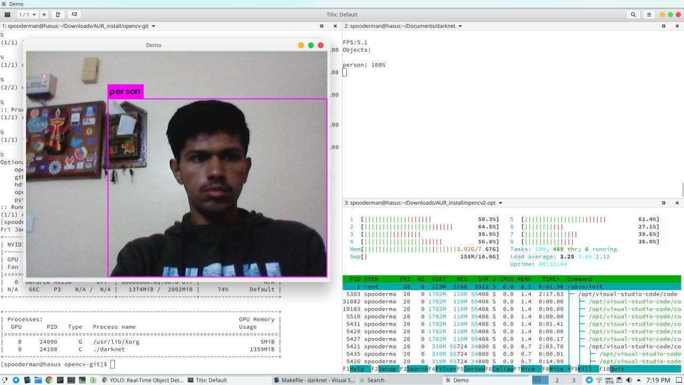Add terminal to the right in Tilix
The image size is (684, 385).
pos(58,14)
